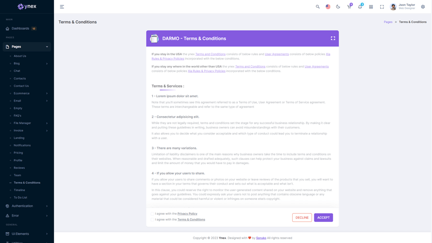Click the settings gear icon

click(423, 7)
